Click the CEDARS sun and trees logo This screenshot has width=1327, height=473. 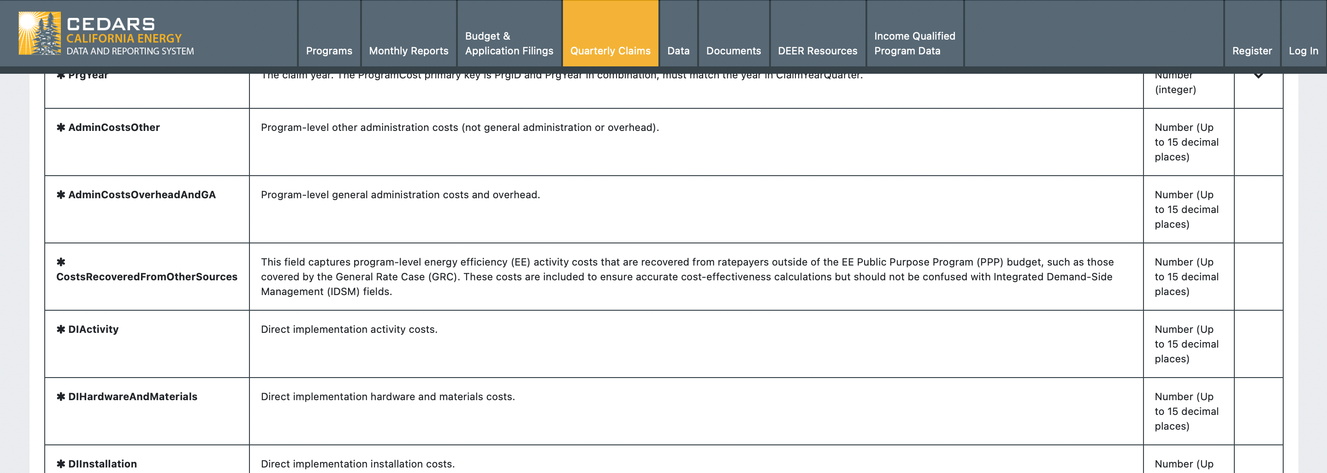tap(40, 34)
